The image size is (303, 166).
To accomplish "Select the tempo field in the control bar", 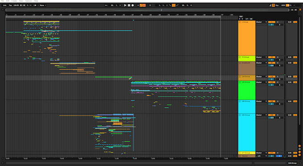I will pos(16,5).
